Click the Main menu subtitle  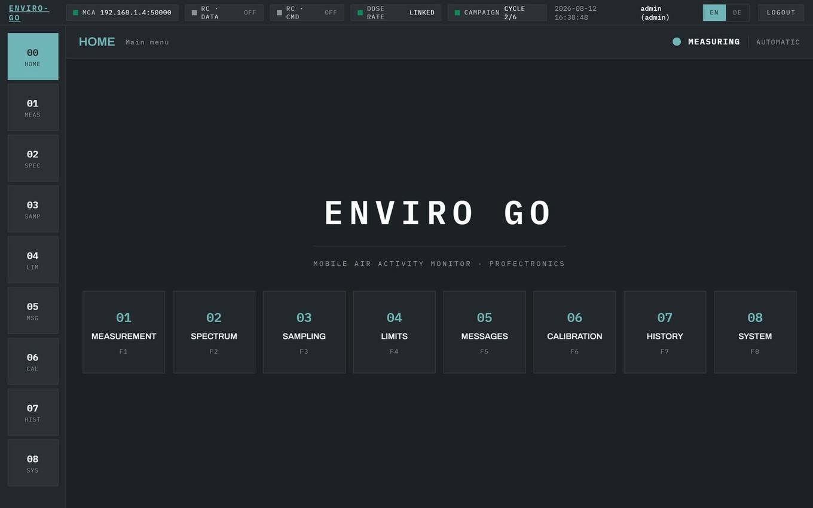[x=147, y=42]
